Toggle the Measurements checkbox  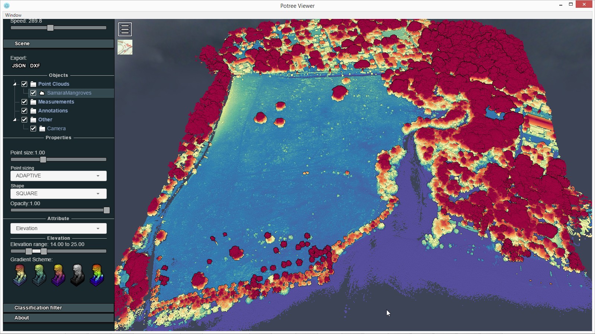pos(25,102)
